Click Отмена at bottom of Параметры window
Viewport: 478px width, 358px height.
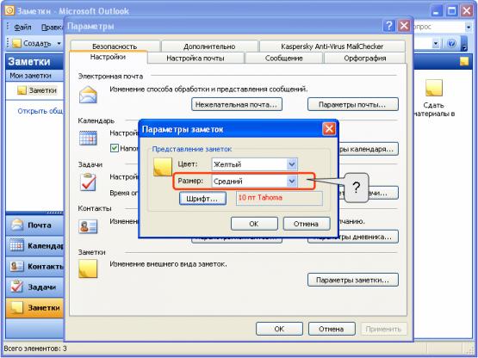(332, 329)
